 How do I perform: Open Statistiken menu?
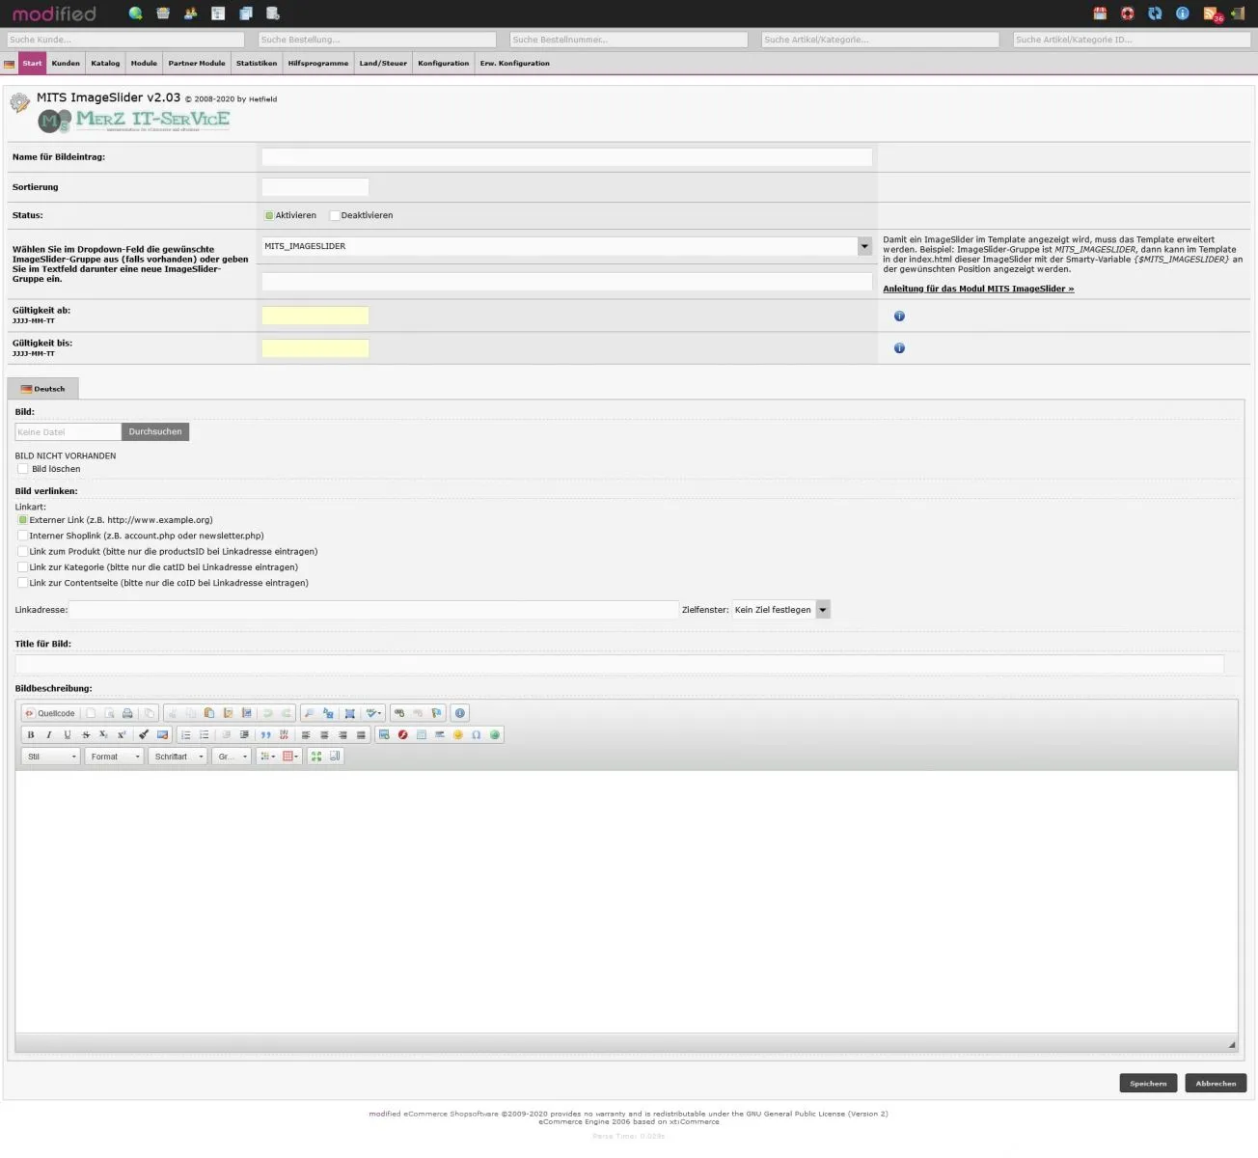click(x=257, y=64)
